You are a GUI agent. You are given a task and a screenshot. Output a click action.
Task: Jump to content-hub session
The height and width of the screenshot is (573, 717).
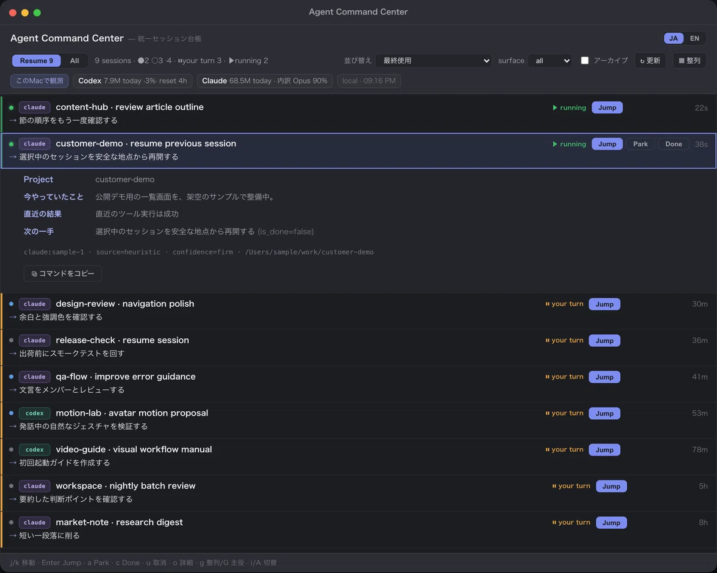pos(607,107)
